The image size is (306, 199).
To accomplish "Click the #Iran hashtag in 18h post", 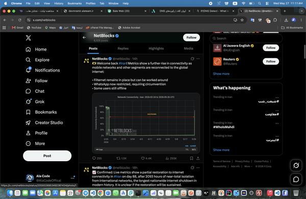I will coord(117,177).
